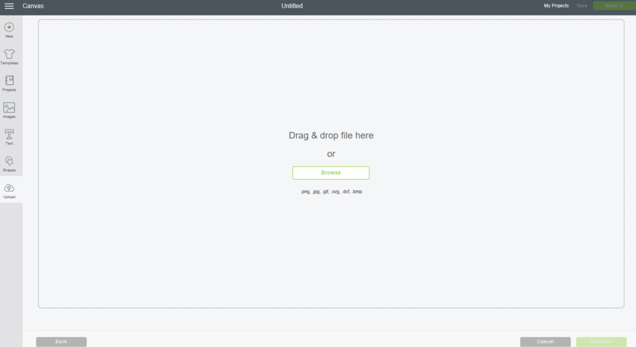Click the Upload cloud icon
The image size is (636, 347).
coord(9,188)
